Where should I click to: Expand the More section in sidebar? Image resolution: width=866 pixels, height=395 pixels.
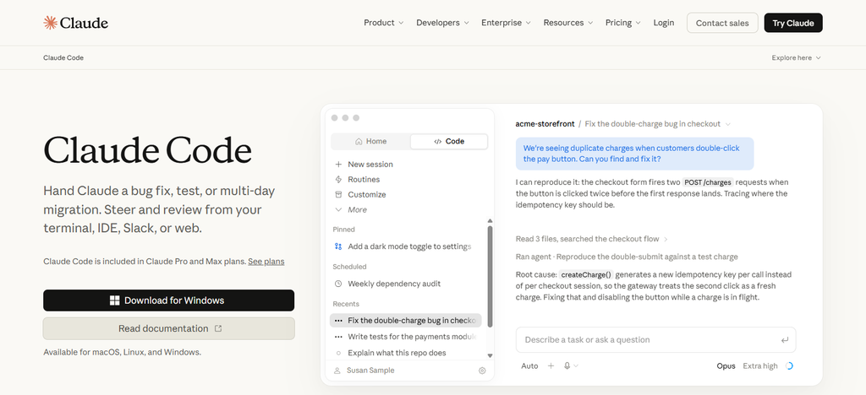pyautogui.click(x=351, y=210)
